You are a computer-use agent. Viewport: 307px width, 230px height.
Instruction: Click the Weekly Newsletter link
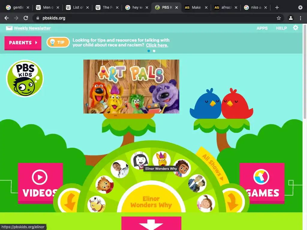click(32, 28)
